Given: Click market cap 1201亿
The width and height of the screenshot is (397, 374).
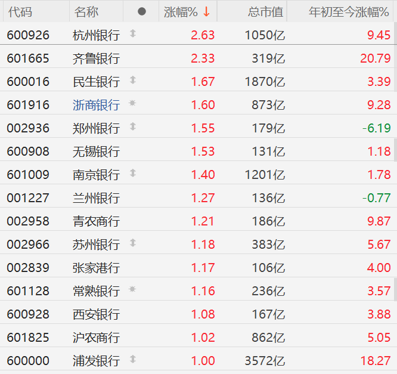Looking at the screenshot, I should point(265,175).
